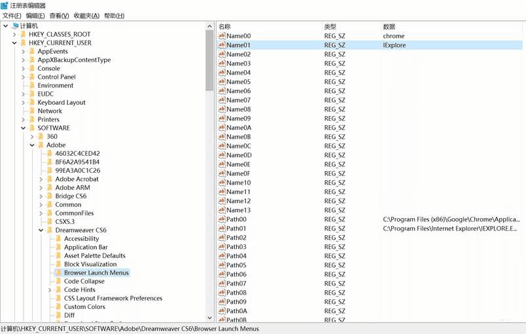Click the folder icon next to SOFTWARE
The width and height of the screenshot is (526, 334).
[32, 128]
